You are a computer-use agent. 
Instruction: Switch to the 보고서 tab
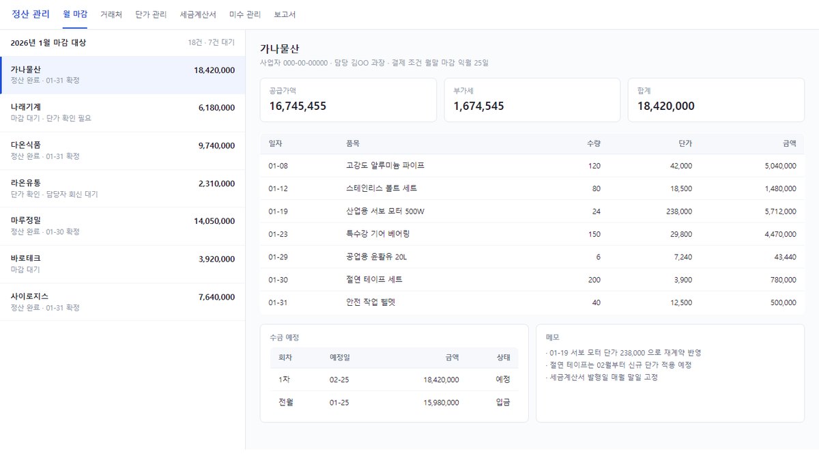point(285,14)
